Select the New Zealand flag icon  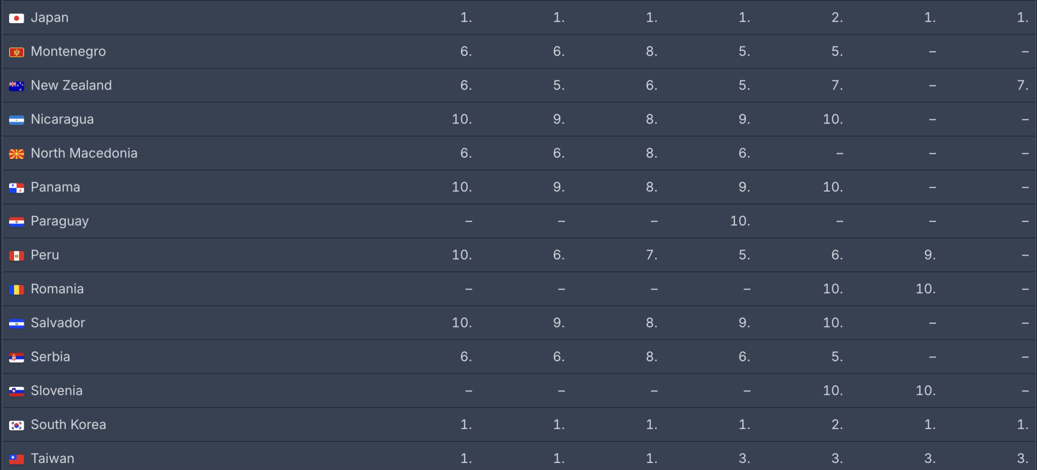[17, 86]
